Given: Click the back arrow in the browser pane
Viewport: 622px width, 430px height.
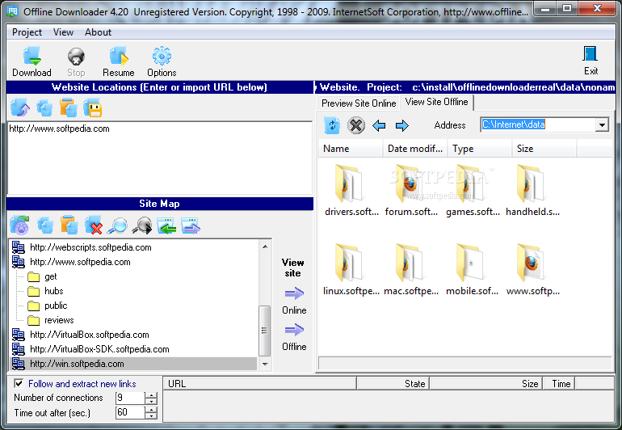Looking at the screenshot, I should [x=379, y=126].
